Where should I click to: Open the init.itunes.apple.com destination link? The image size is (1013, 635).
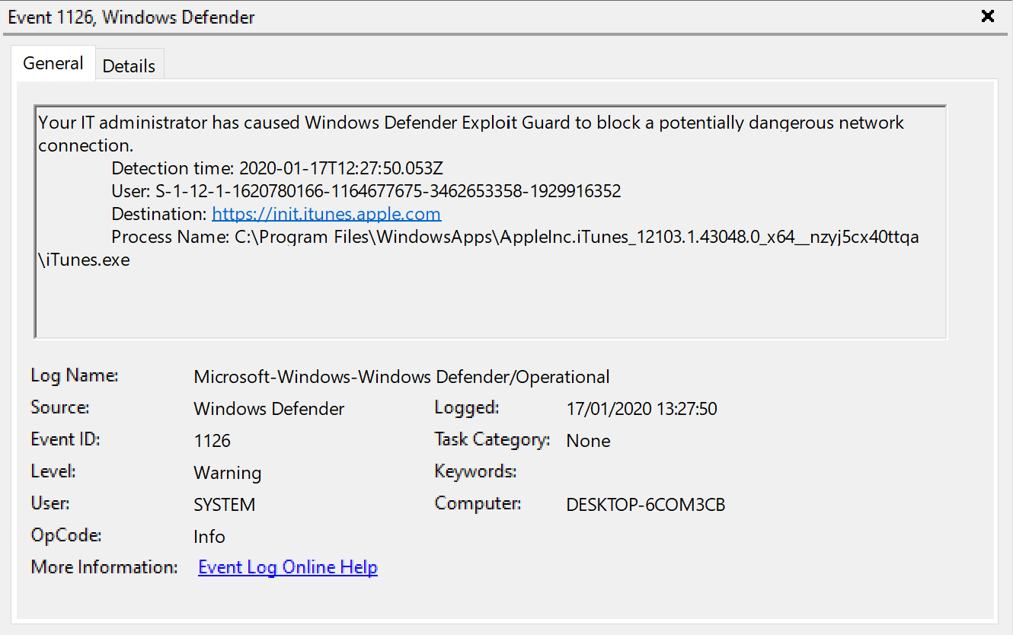click(x=327, y=214)
